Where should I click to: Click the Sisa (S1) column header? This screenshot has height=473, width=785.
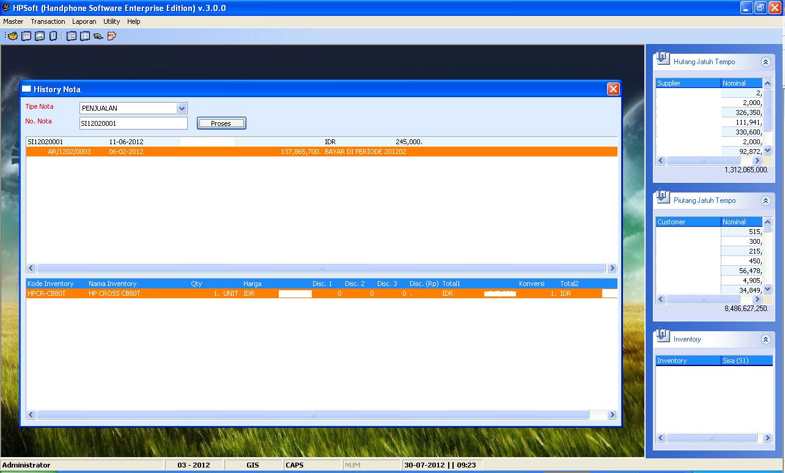point(747,361)
